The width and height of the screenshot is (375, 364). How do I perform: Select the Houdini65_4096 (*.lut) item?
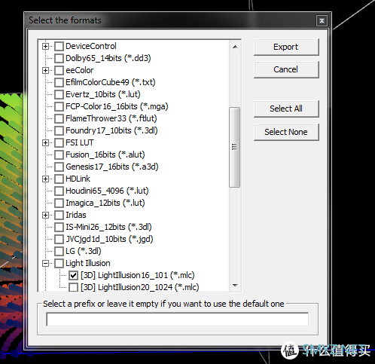[107, 191]
